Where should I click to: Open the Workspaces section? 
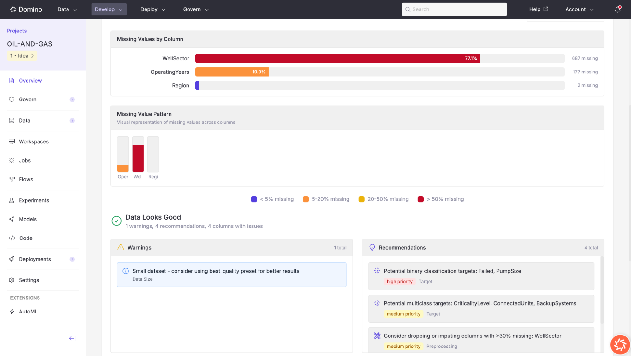pos(33,141)
